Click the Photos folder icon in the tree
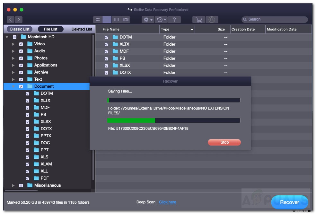316x214 pixels. (30, 58)
